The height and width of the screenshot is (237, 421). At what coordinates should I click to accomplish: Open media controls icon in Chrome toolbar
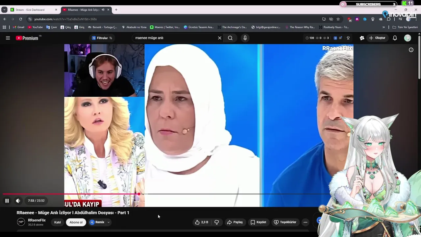[x=400, y=19]
